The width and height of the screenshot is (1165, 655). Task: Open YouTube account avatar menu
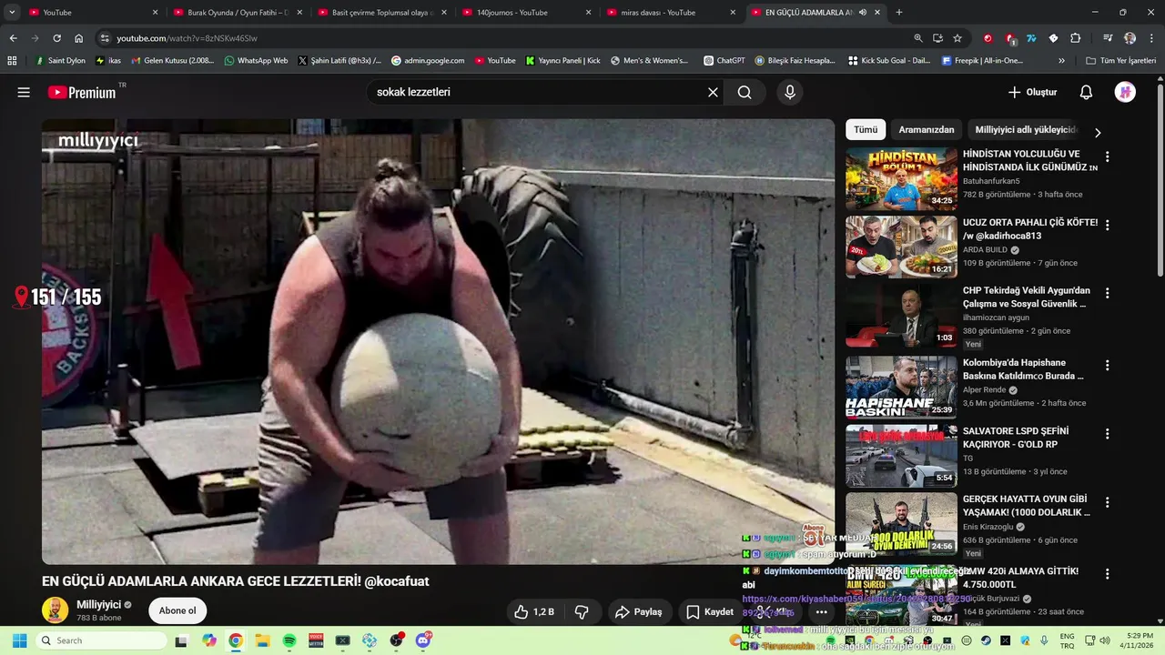pos(1125,92)
